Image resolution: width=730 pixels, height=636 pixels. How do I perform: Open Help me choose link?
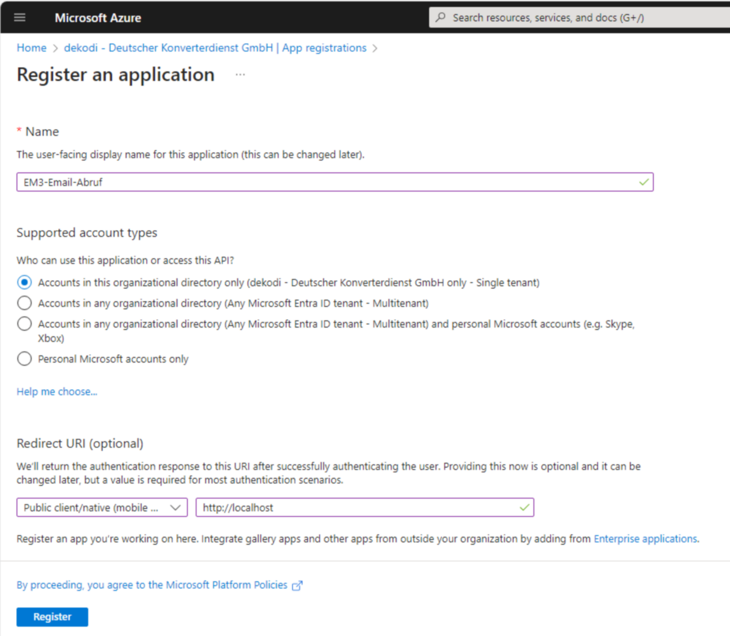[x=57, y=392]
